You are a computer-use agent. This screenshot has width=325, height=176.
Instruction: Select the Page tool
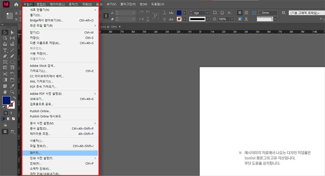(5, 38)
